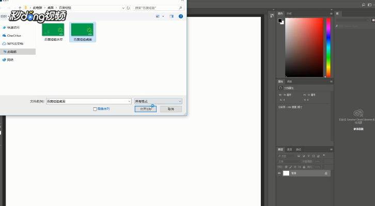The height and width of the screenshot is (206, 375).
Task: Open the Layers panel options menu
Action: 331,149
